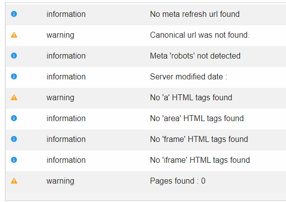
Task: Select the 'Canonical url was not found.' message
Action: pos(200,35)
